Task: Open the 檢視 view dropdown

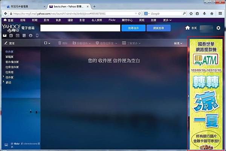Action: pyautogui.click(x=178, y=43)
